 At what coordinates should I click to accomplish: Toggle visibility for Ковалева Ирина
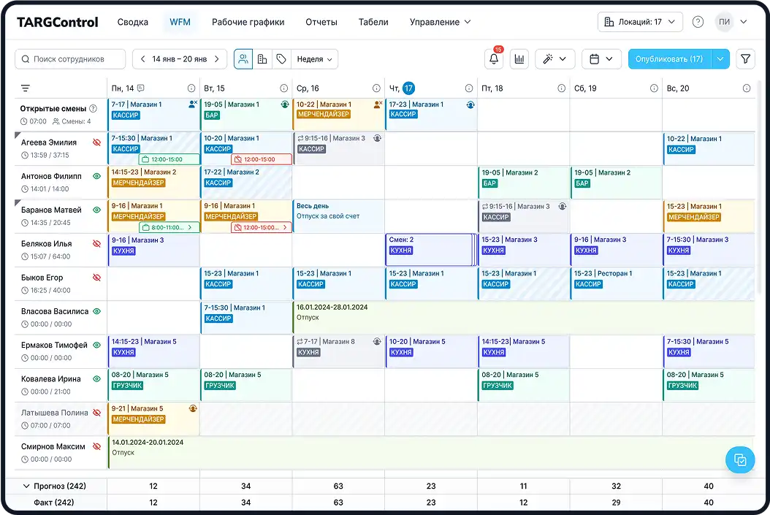[x=96, y=379]
